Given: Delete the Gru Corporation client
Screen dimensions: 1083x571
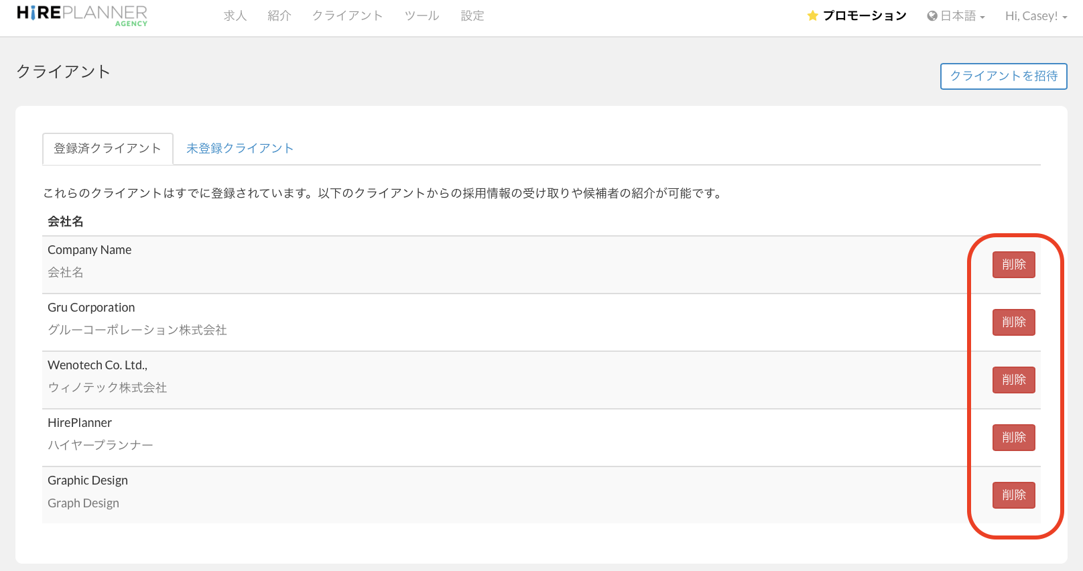Looking at the screenshot, I should tap(1013, 322).
